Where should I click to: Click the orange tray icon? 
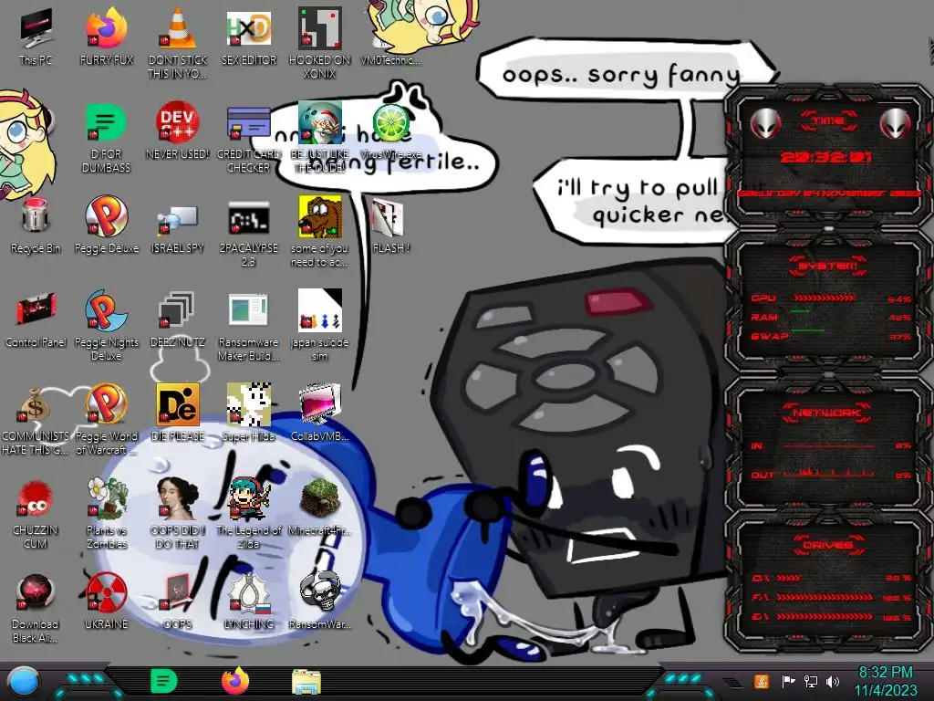pyautogui.click(x=761, y=681)
